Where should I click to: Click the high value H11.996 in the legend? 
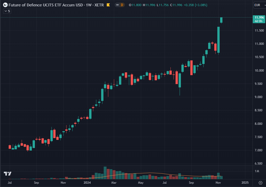pos(149,5)
